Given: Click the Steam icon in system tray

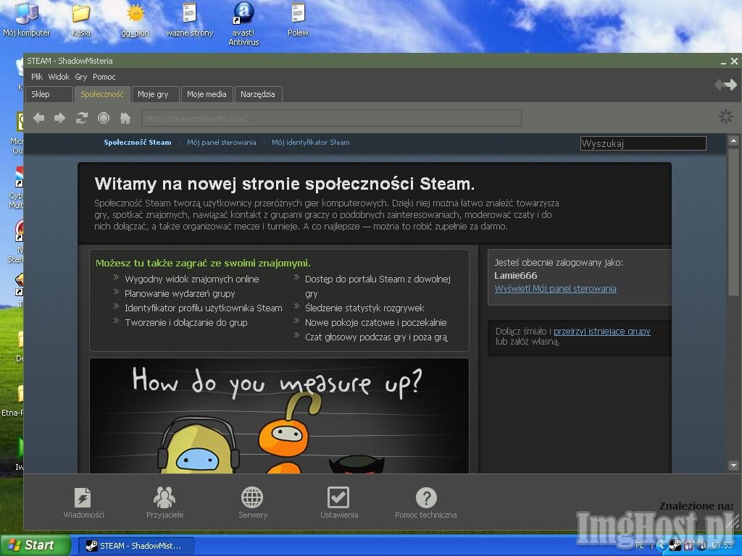Looking at the screenshot, I should coord(675,546).
